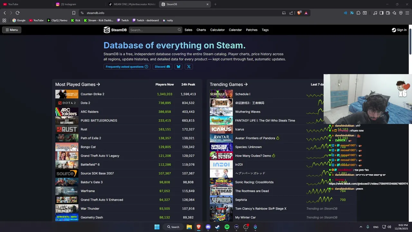
Task: Open the ClipQ | Yanivu bookmark
Action: tap(57, 20)
